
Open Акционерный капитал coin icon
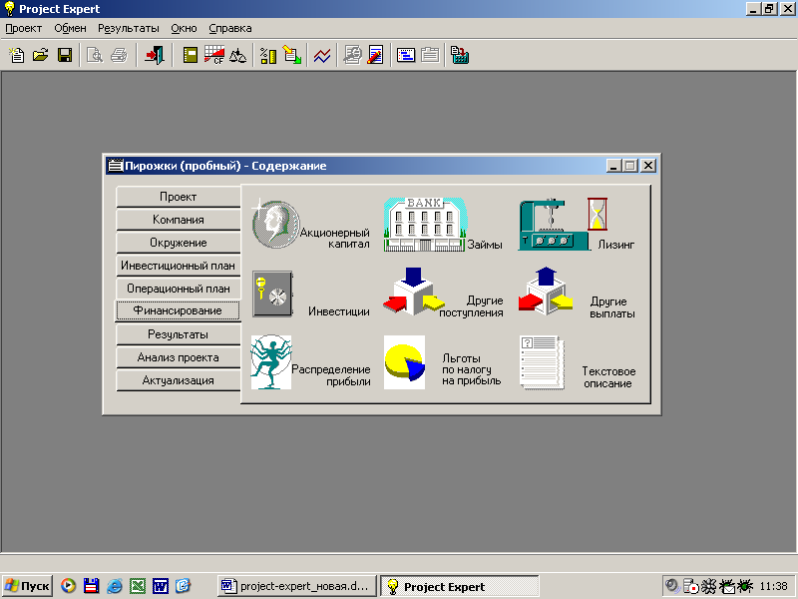[276, 224]
